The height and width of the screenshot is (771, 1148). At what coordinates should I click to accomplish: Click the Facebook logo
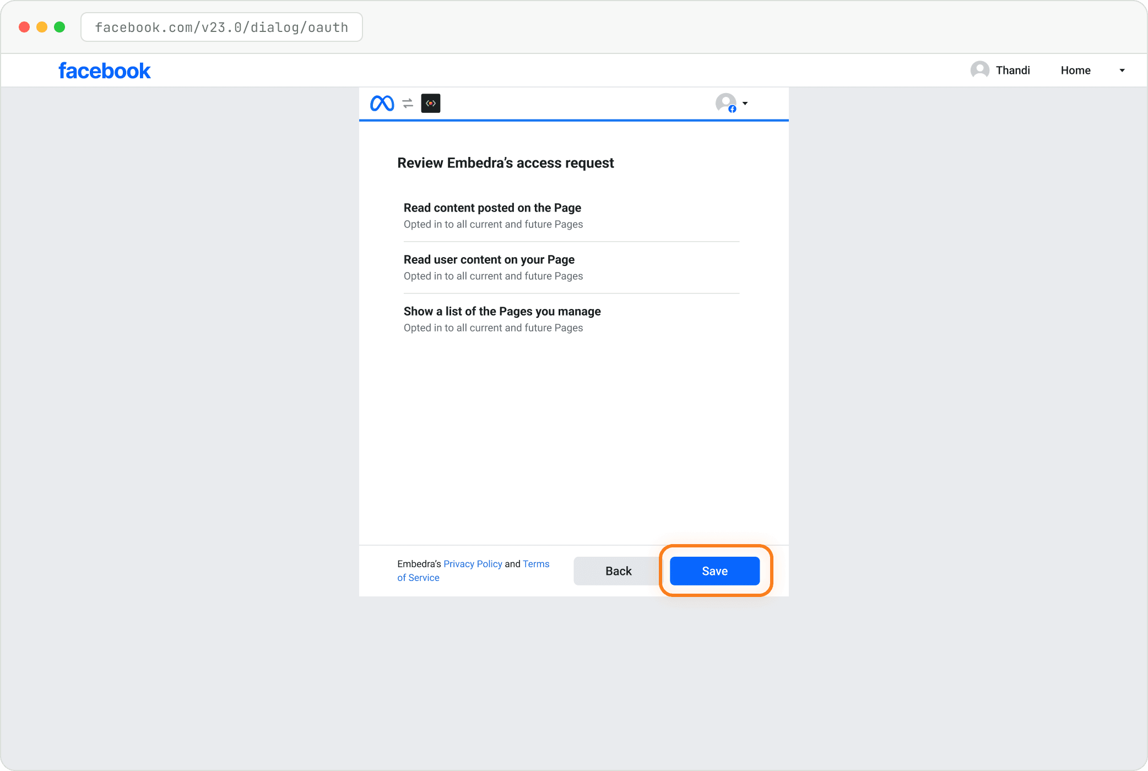(104, 70)
